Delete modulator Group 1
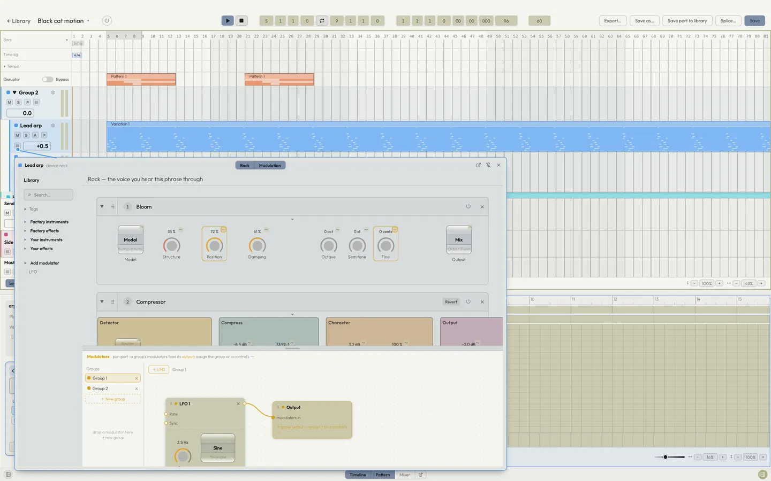 pyautogui.click(x=137, y=378)
